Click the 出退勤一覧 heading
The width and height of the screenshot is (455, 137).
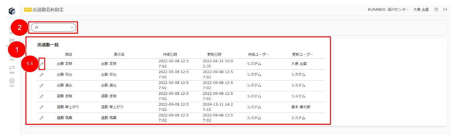pyautogui.click(x=48, y=45)
